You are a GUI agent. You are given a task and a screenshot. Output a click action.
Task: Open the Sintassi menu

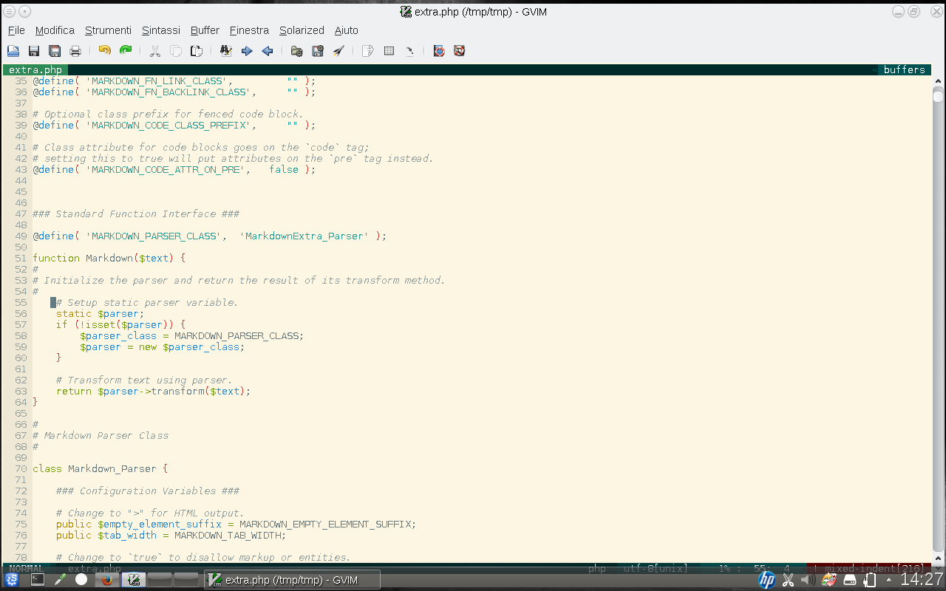click(161, 30)
